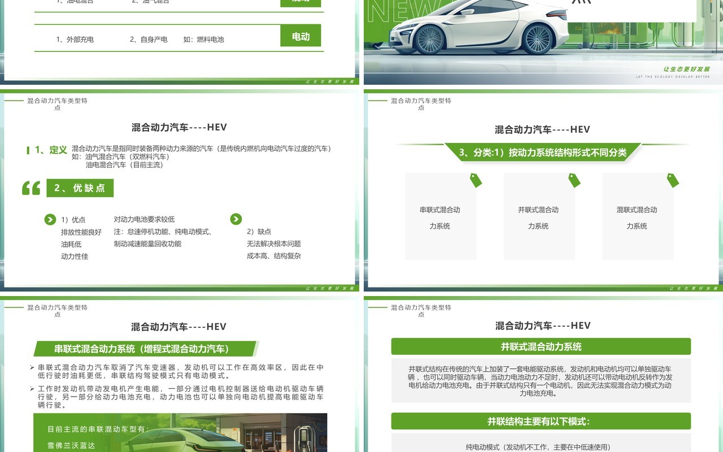This screenshot has width=723, height=452.
Task: Click the text 2）缺点
Action: (259, 232)
